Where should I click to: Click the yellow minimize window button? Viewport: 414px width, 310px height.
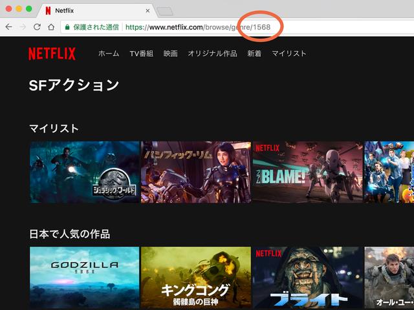pos(19,8)
